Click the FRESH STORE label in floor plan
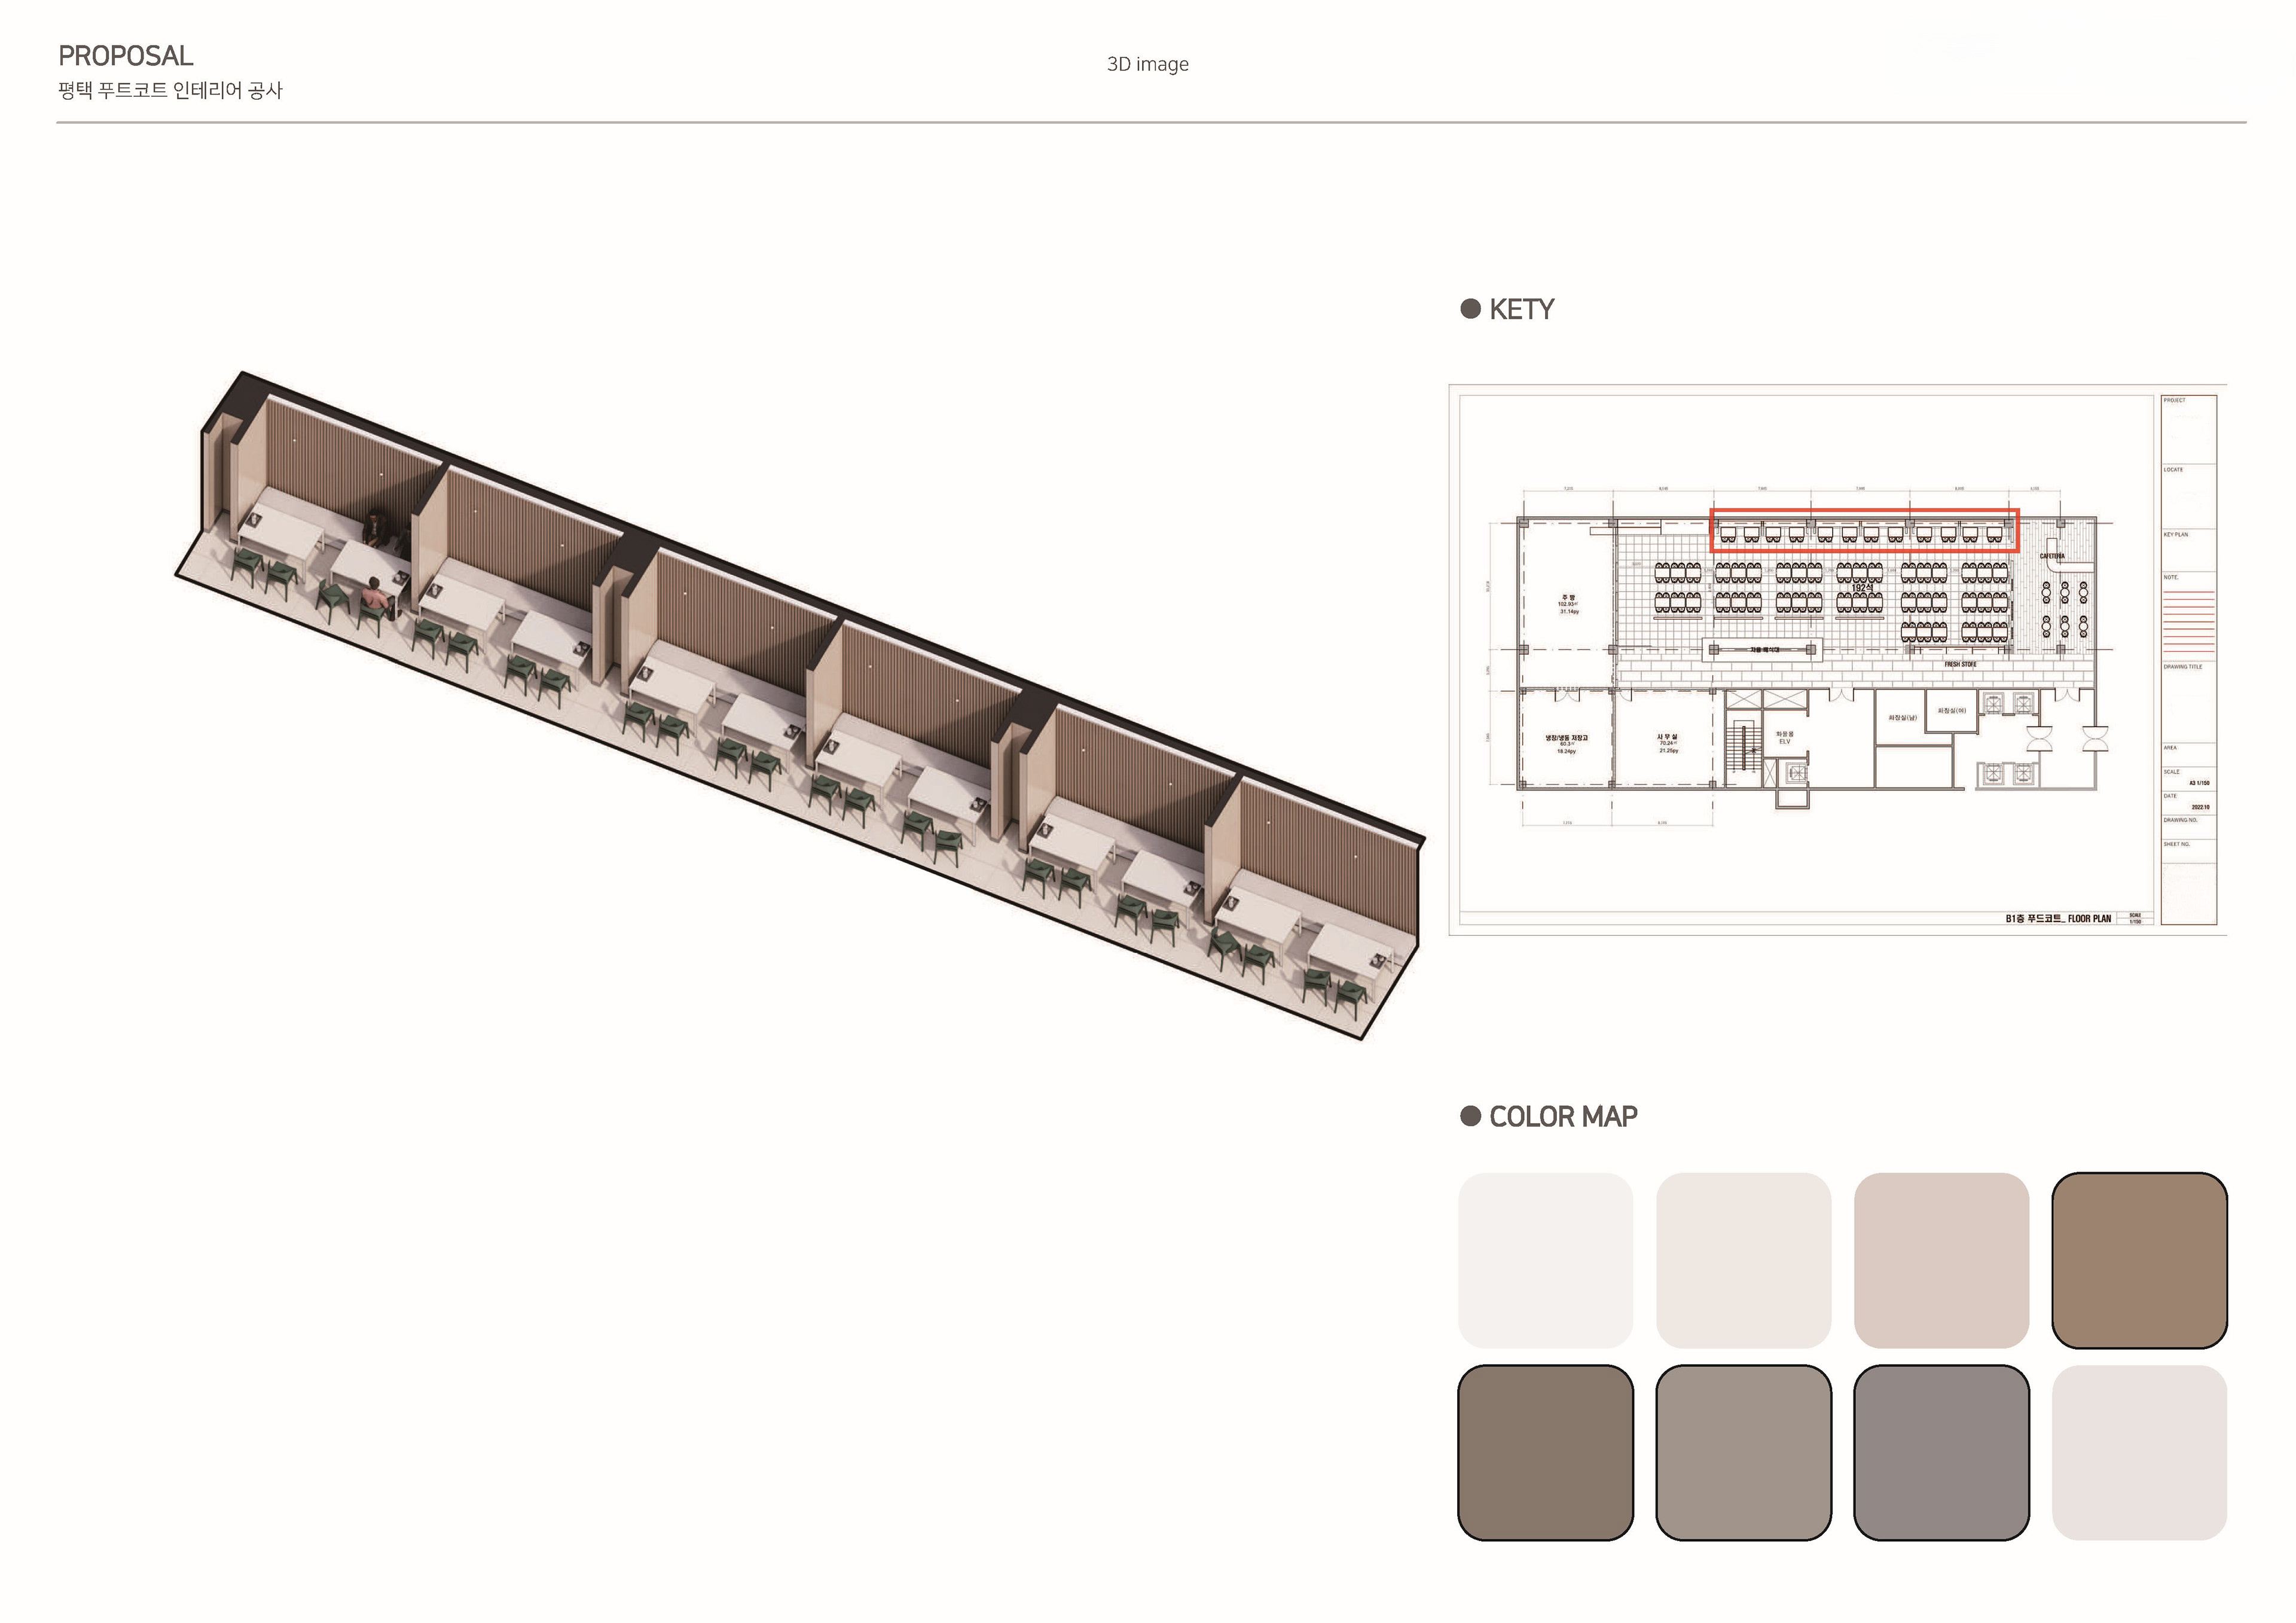The height and width of the screenshot is (1623, 2296). (x=1960, y=664)
